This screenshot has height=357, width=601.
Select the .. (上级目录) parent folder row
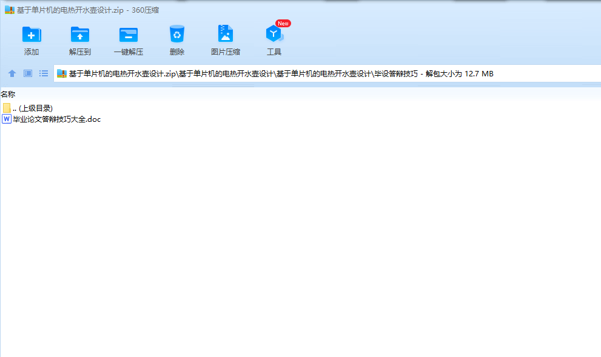point(28,108)
